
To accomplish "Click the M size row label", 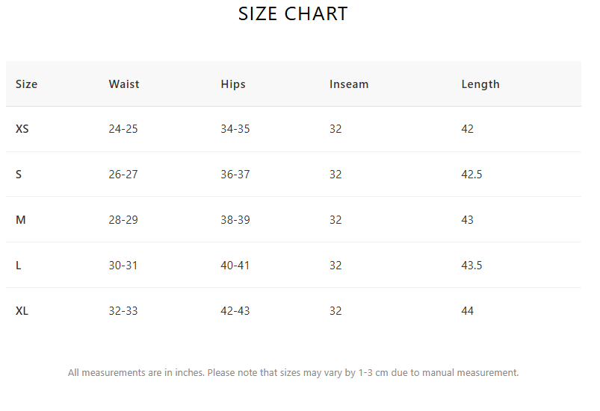I will [20, 219].
